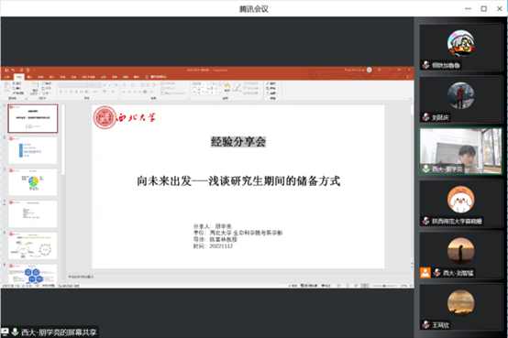Open the font size dropdown in ribbon
This screenshot has height=338, width=508.
[x=94, y=85]
